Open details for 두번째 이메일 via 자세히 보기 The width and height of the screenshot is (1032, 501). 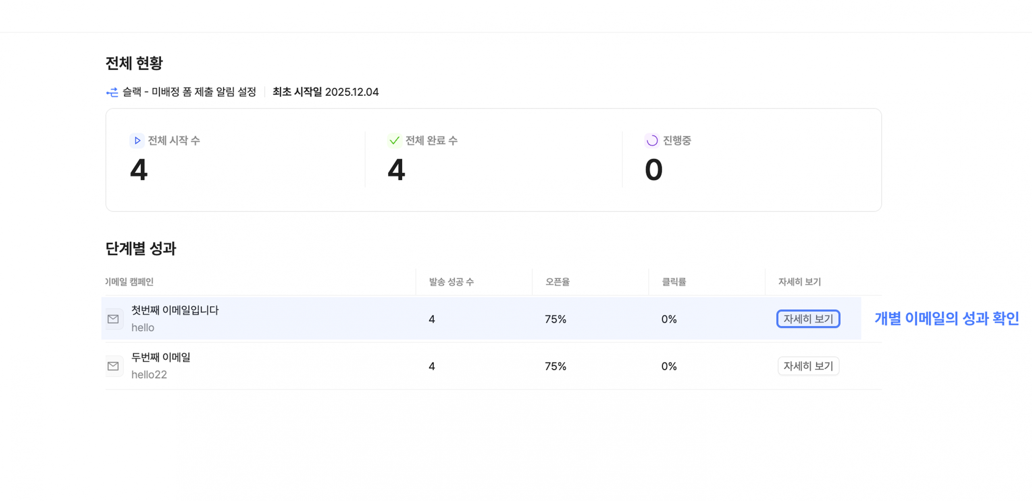point(808,366)
